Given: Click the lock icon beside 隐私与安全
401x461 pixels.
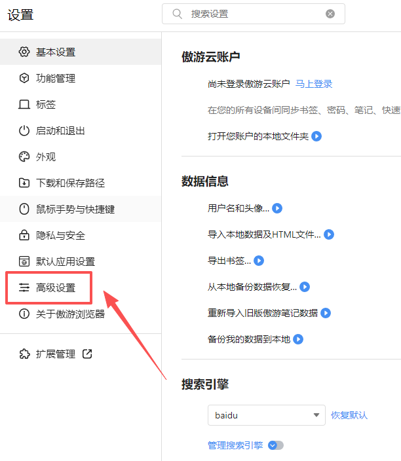Looking at the screenshot, I should (24, 235).
